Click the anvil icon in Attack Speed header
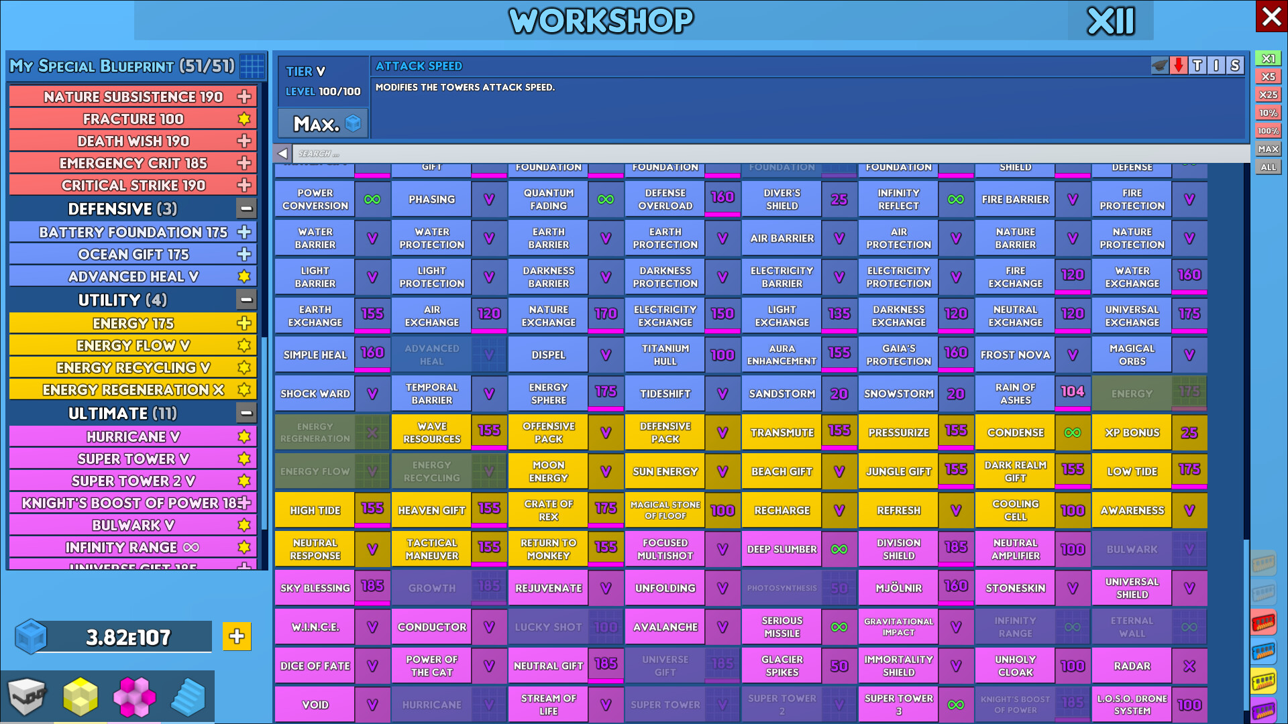Viewport: 1288px width, 724px height. (x=1159, y=66)
